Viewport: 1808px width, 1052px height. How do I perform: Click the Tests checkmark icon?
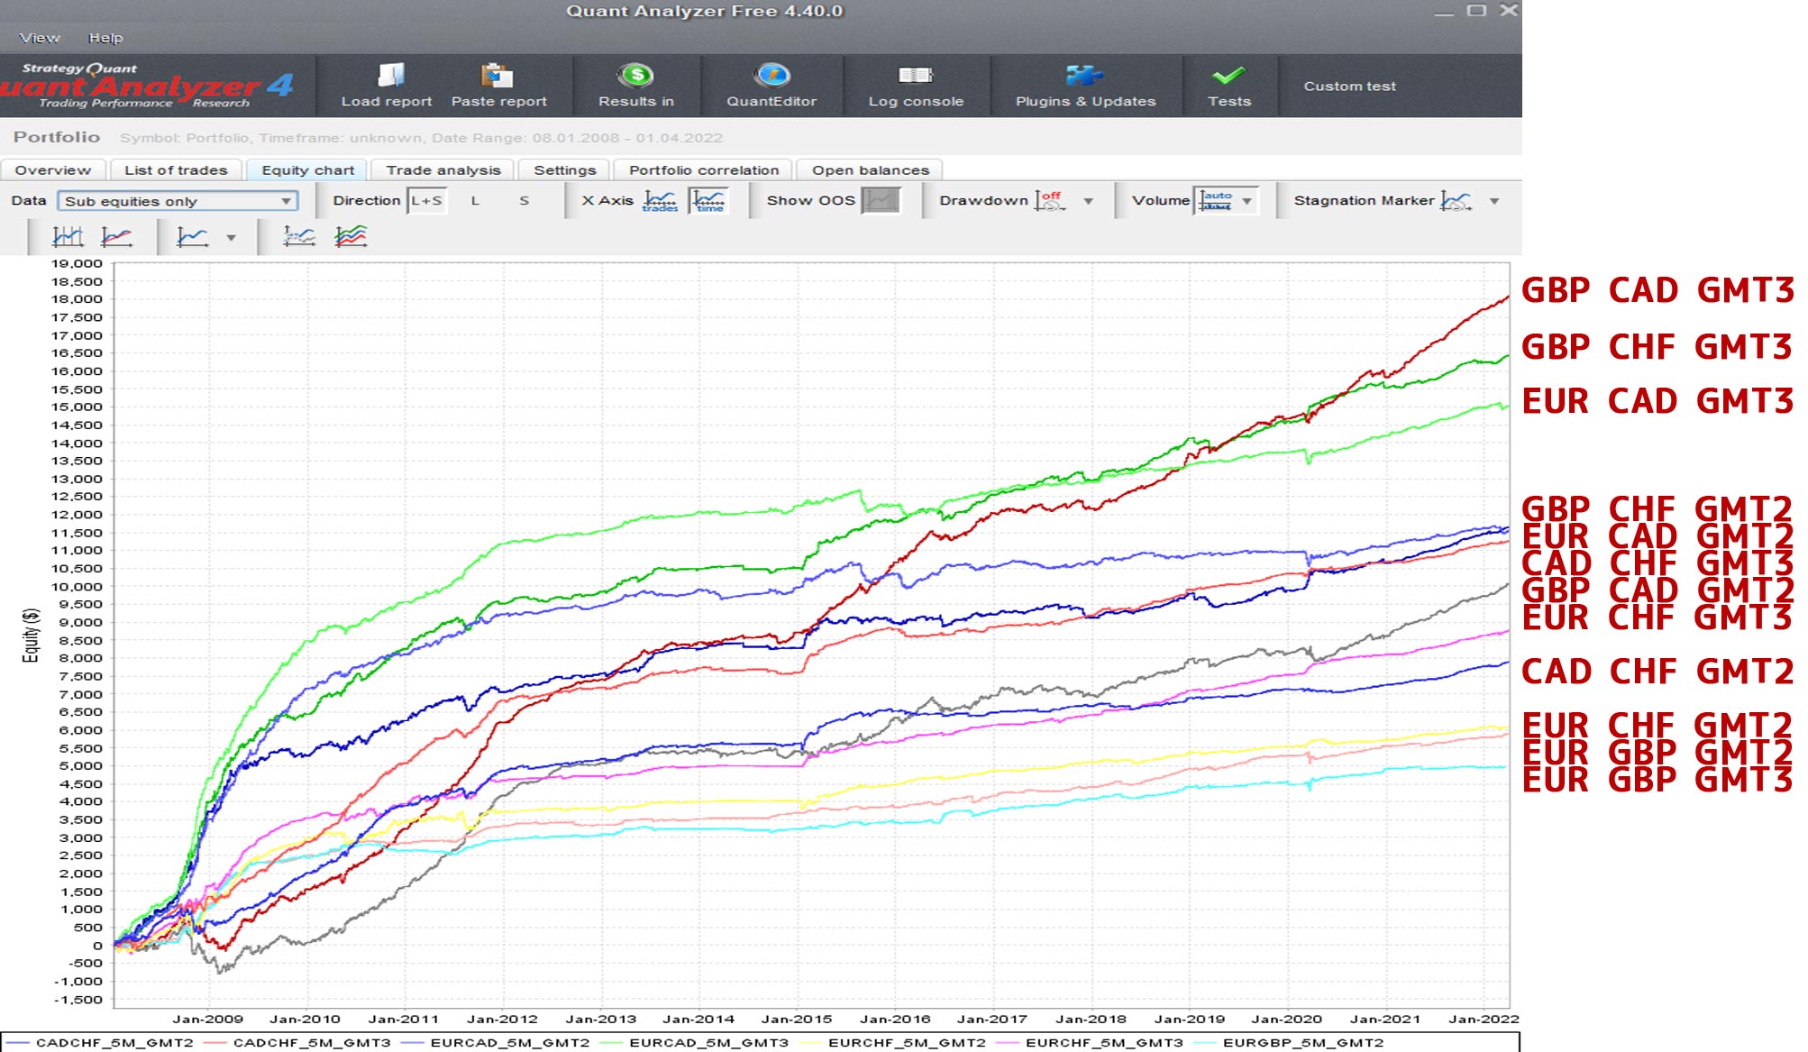1228,76
